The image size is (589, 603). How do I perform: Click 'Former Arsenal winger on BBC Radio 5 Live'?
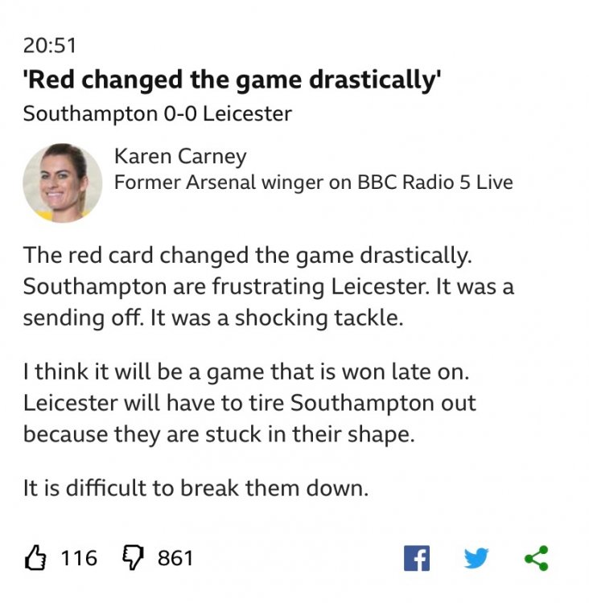(x=313, y=183)
